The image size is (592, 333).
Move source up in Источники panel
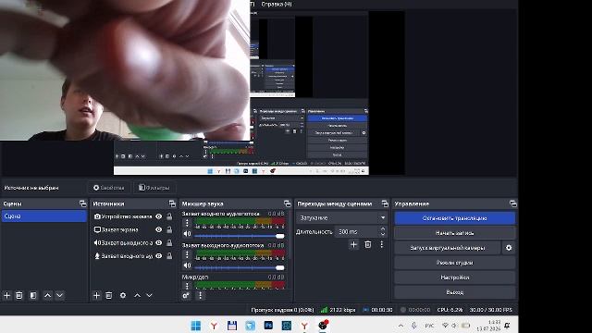(x=138, y=295)
